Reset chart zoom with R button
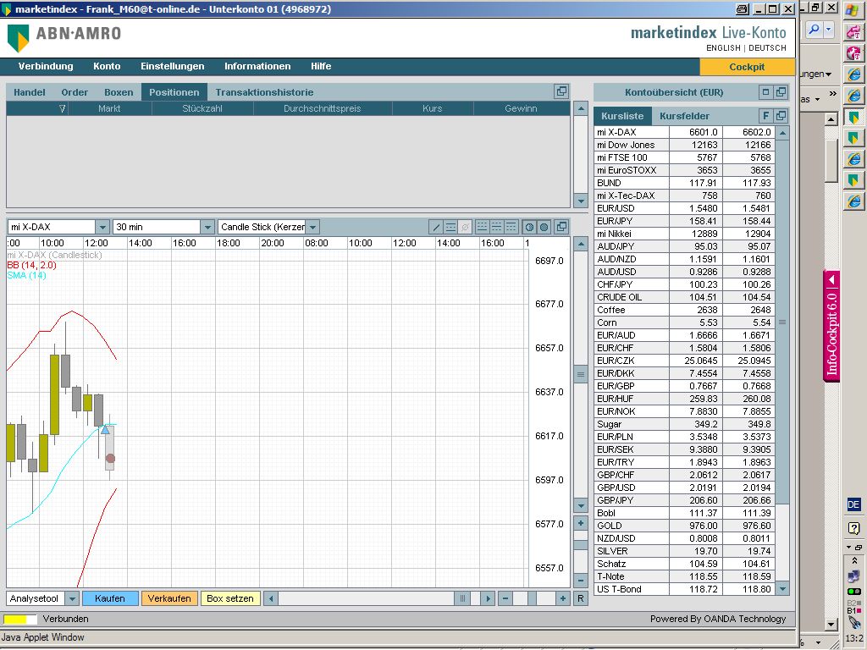867x650 pixels. point(581,598)
